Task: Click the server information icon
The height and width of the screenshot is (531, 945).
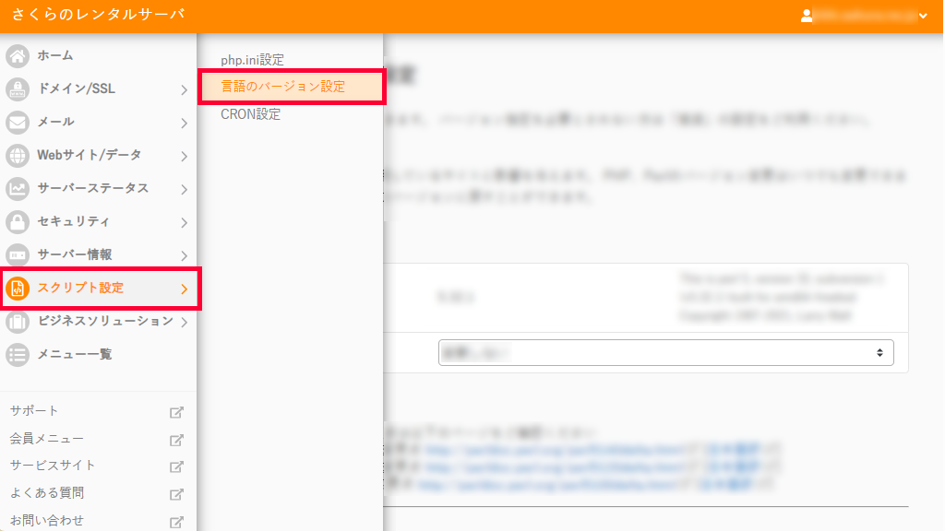Action: click(x=18, y=255)
